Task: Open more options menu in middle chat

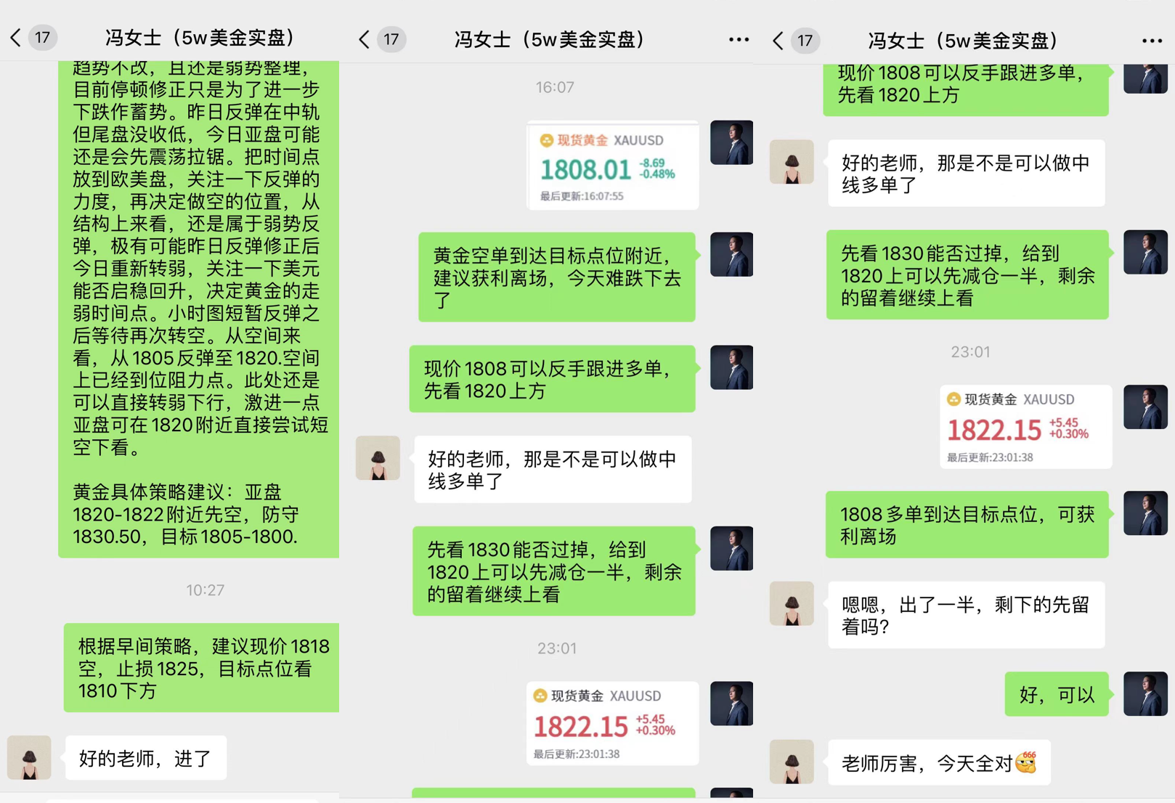Action: 739,40
